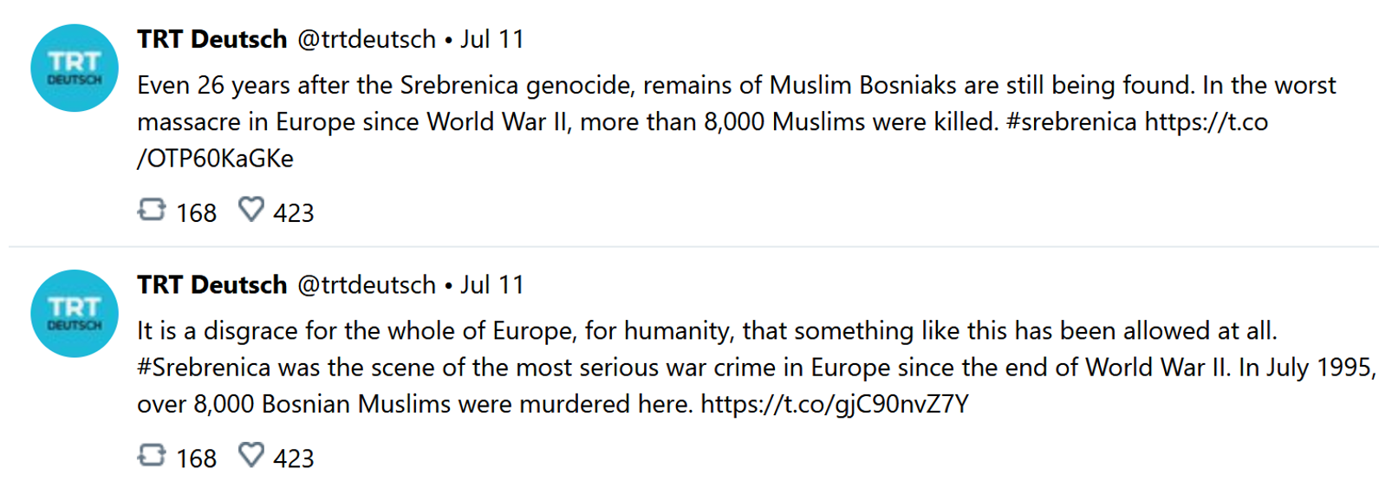Screen dimensions: 1379x488
Task: Click the retweet icon under the Srebrenica genocide remains tweet
Action: (151, 210)
